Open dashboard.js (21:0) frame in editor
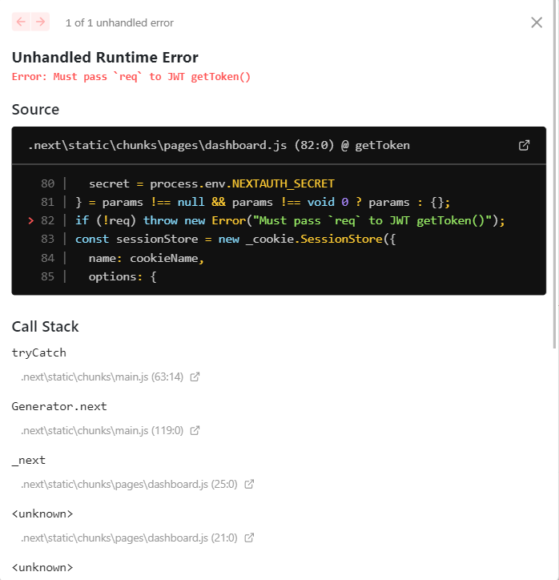Screen dimensions: 559x580 tap(249, 538)
